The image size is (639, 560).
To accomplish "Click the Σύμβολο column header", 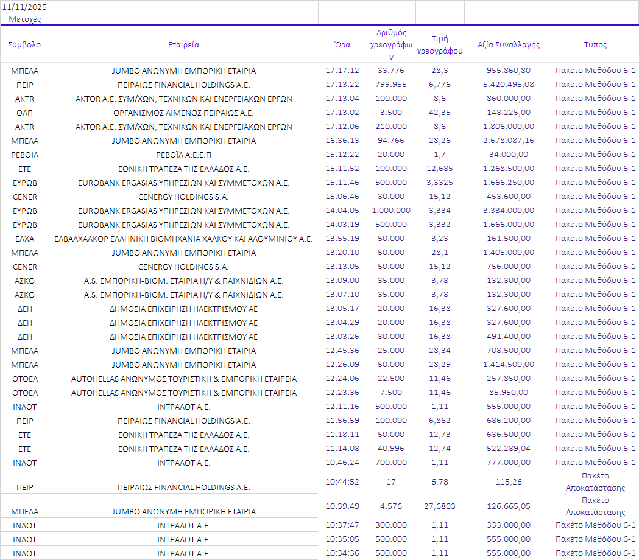I will click(24, 45).
